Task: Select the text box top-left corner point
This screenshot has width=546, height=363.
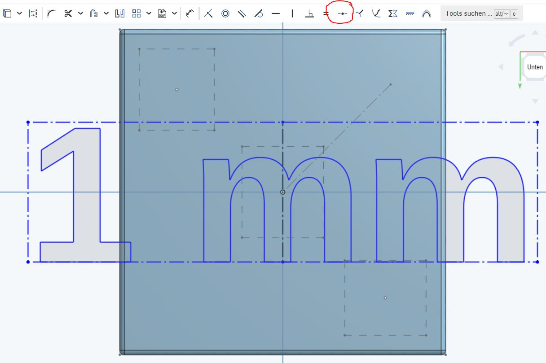Action: point(28,122)
